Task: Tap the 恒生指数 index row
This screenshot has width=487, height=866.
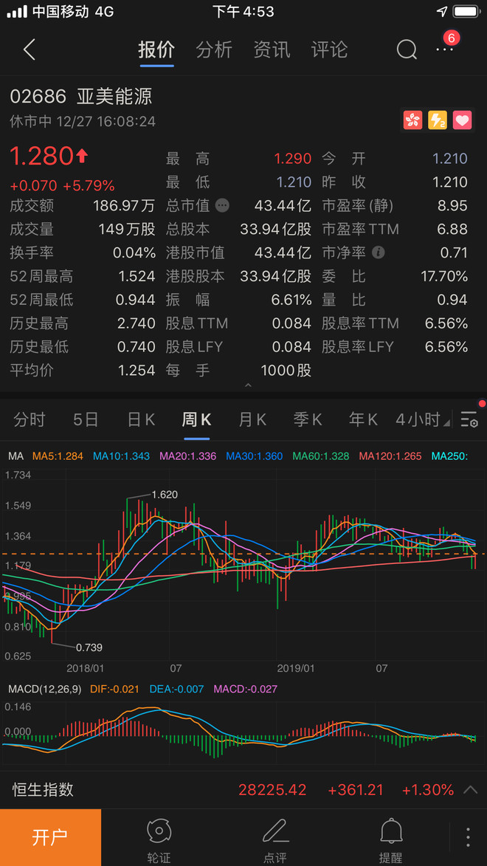Action: click(243, 790)
